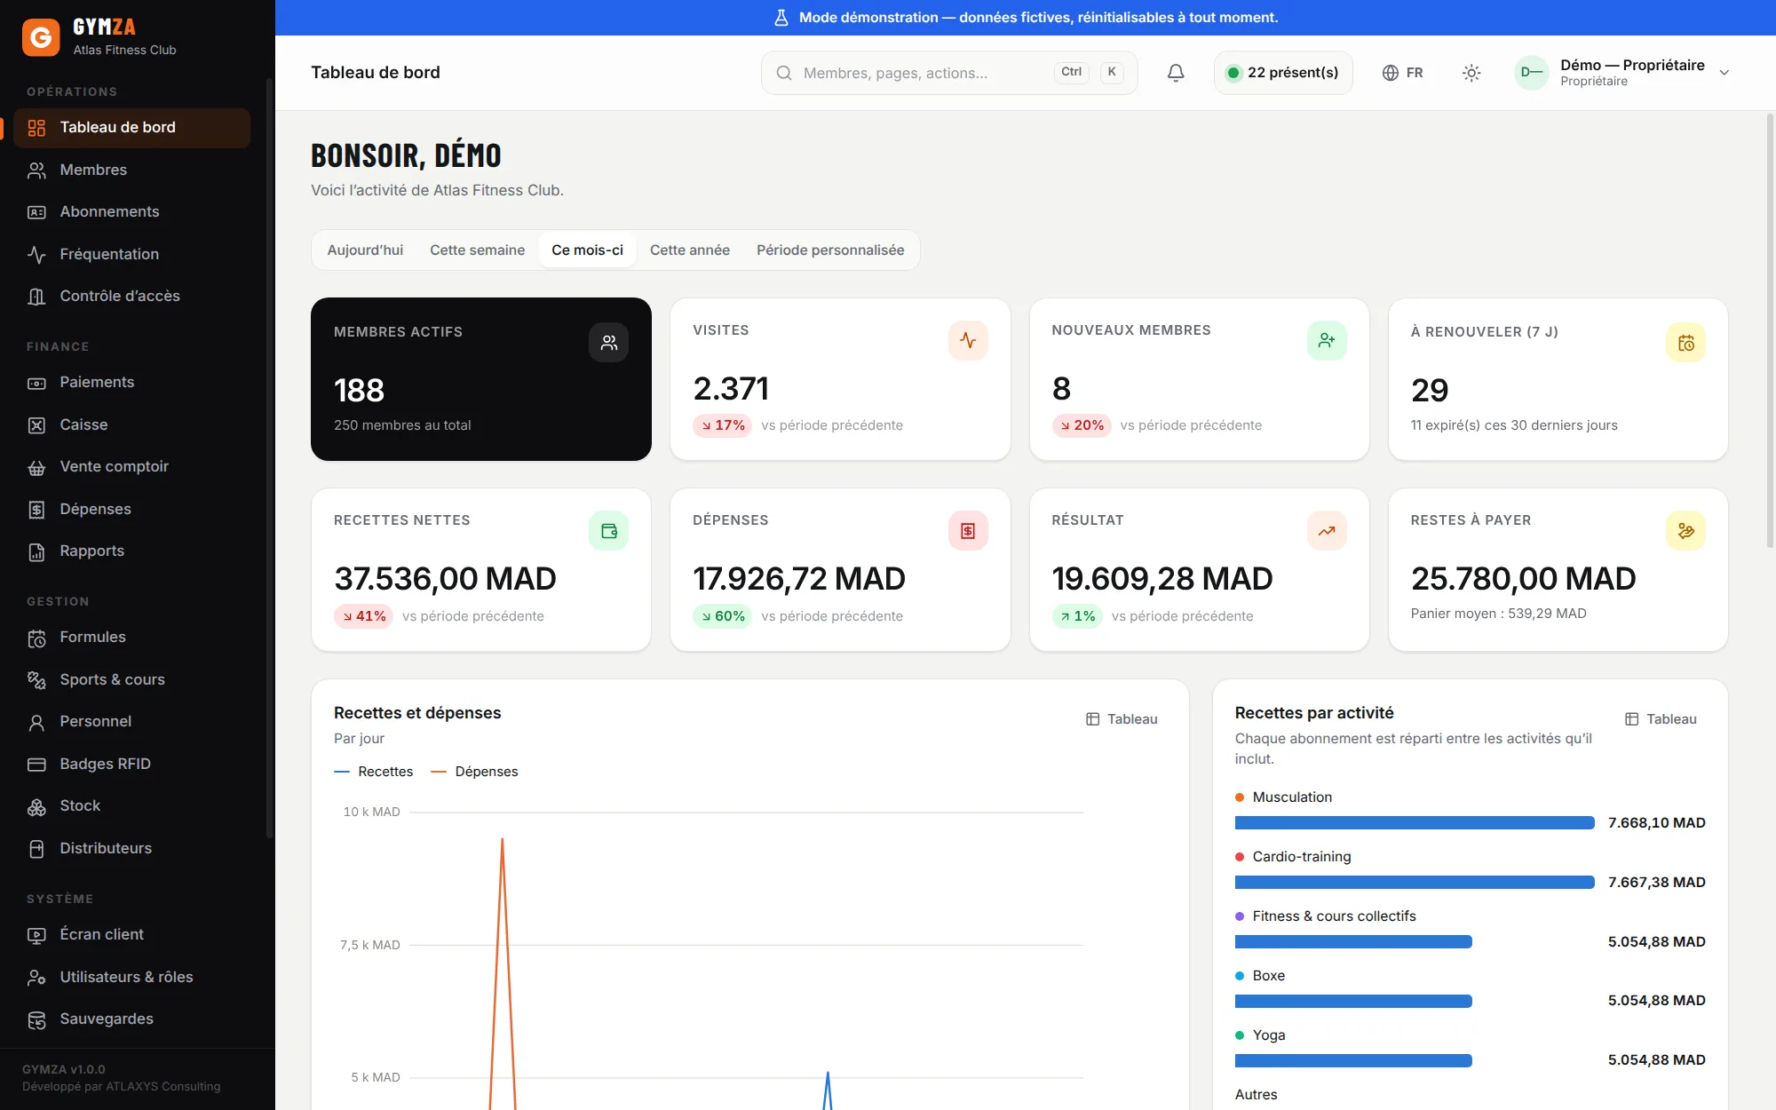Switch to the Cette semaine tab
The height and width of the screenshot is (1110, 1776).
[477, 250]
